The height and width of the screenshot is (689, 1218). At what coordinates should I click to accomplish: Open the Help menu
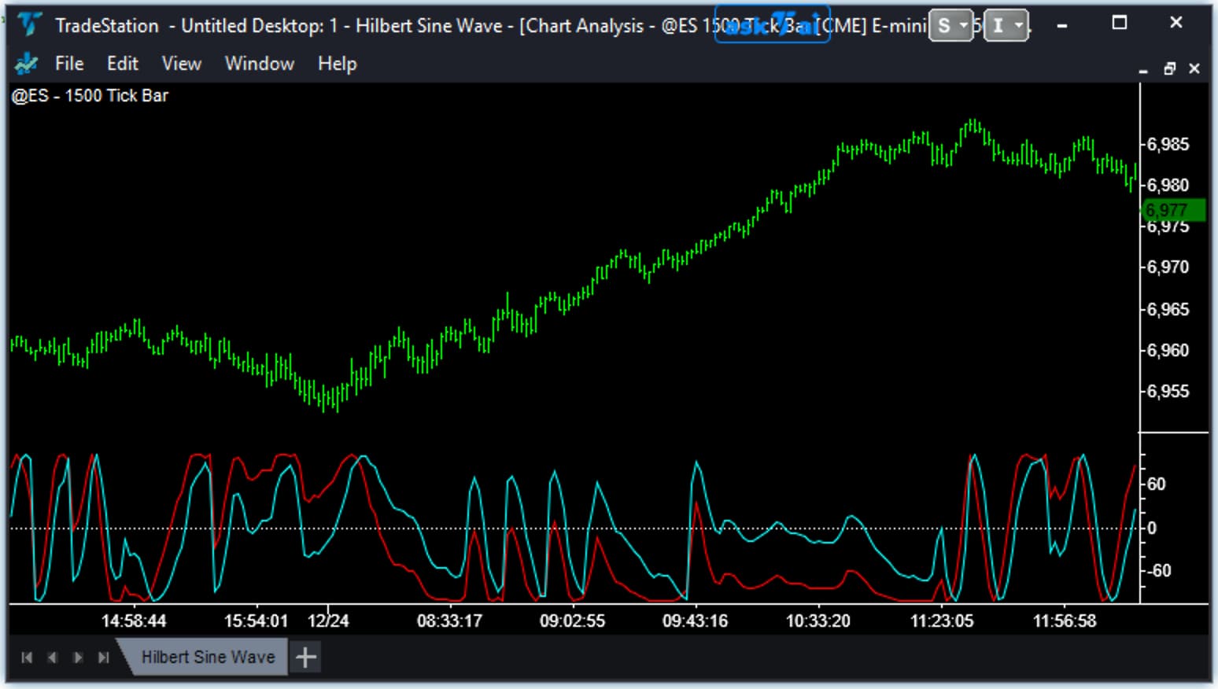[x=336, y=64]
